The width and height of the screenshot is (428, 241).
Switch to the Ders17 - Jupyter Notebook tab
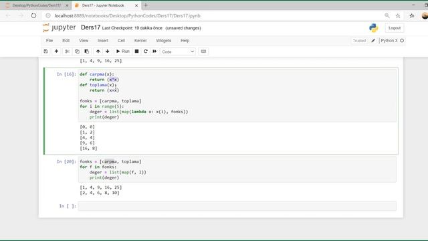[103, 5]
